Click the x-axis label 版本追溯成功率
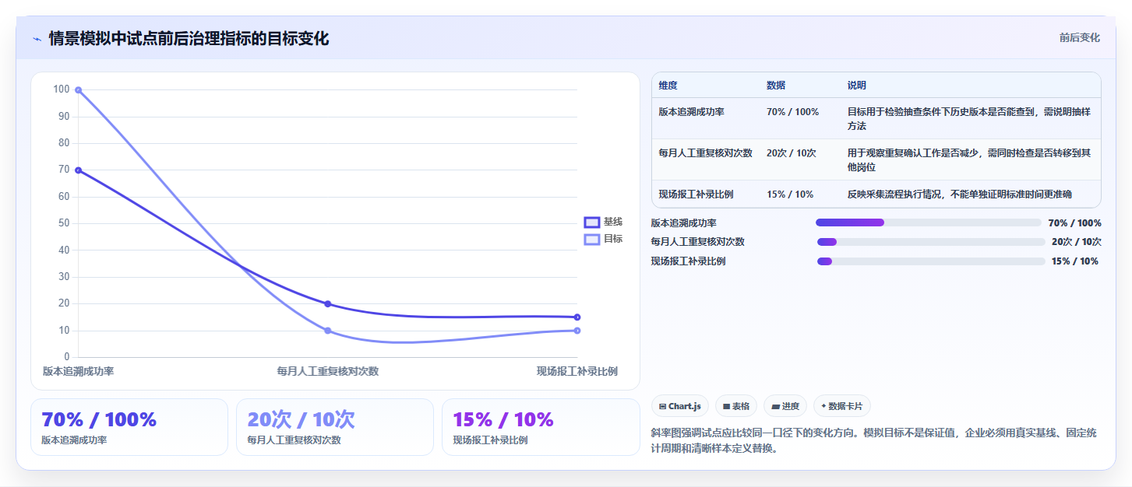This screenshot has height=487, width=1132. pyautogui.click(x=78, y=372)
